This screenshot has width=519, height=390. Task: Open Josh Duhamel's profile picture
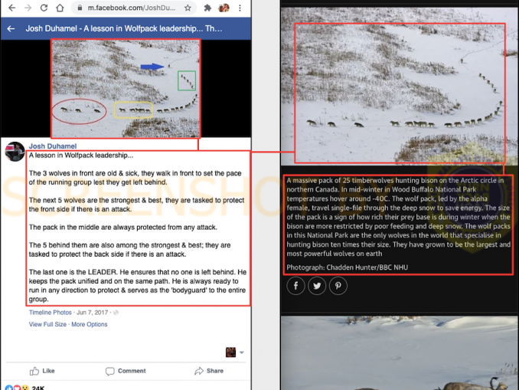(15, 152)
